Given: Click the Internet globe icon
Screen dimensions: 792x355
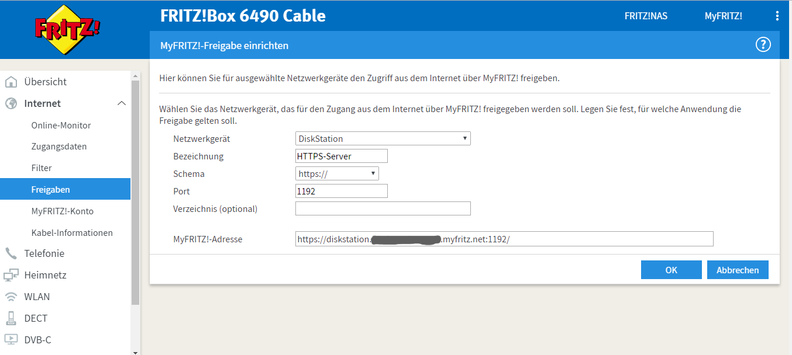Looking at the screenshot, I should pyautogui.click(x=11, y=103).
